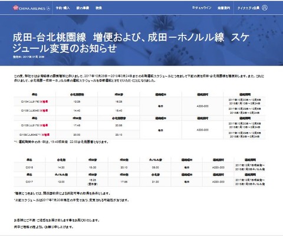Screen dimensions: 283x236
Task: Click flight CI105 cell in first table
Action: coord(35,125)
